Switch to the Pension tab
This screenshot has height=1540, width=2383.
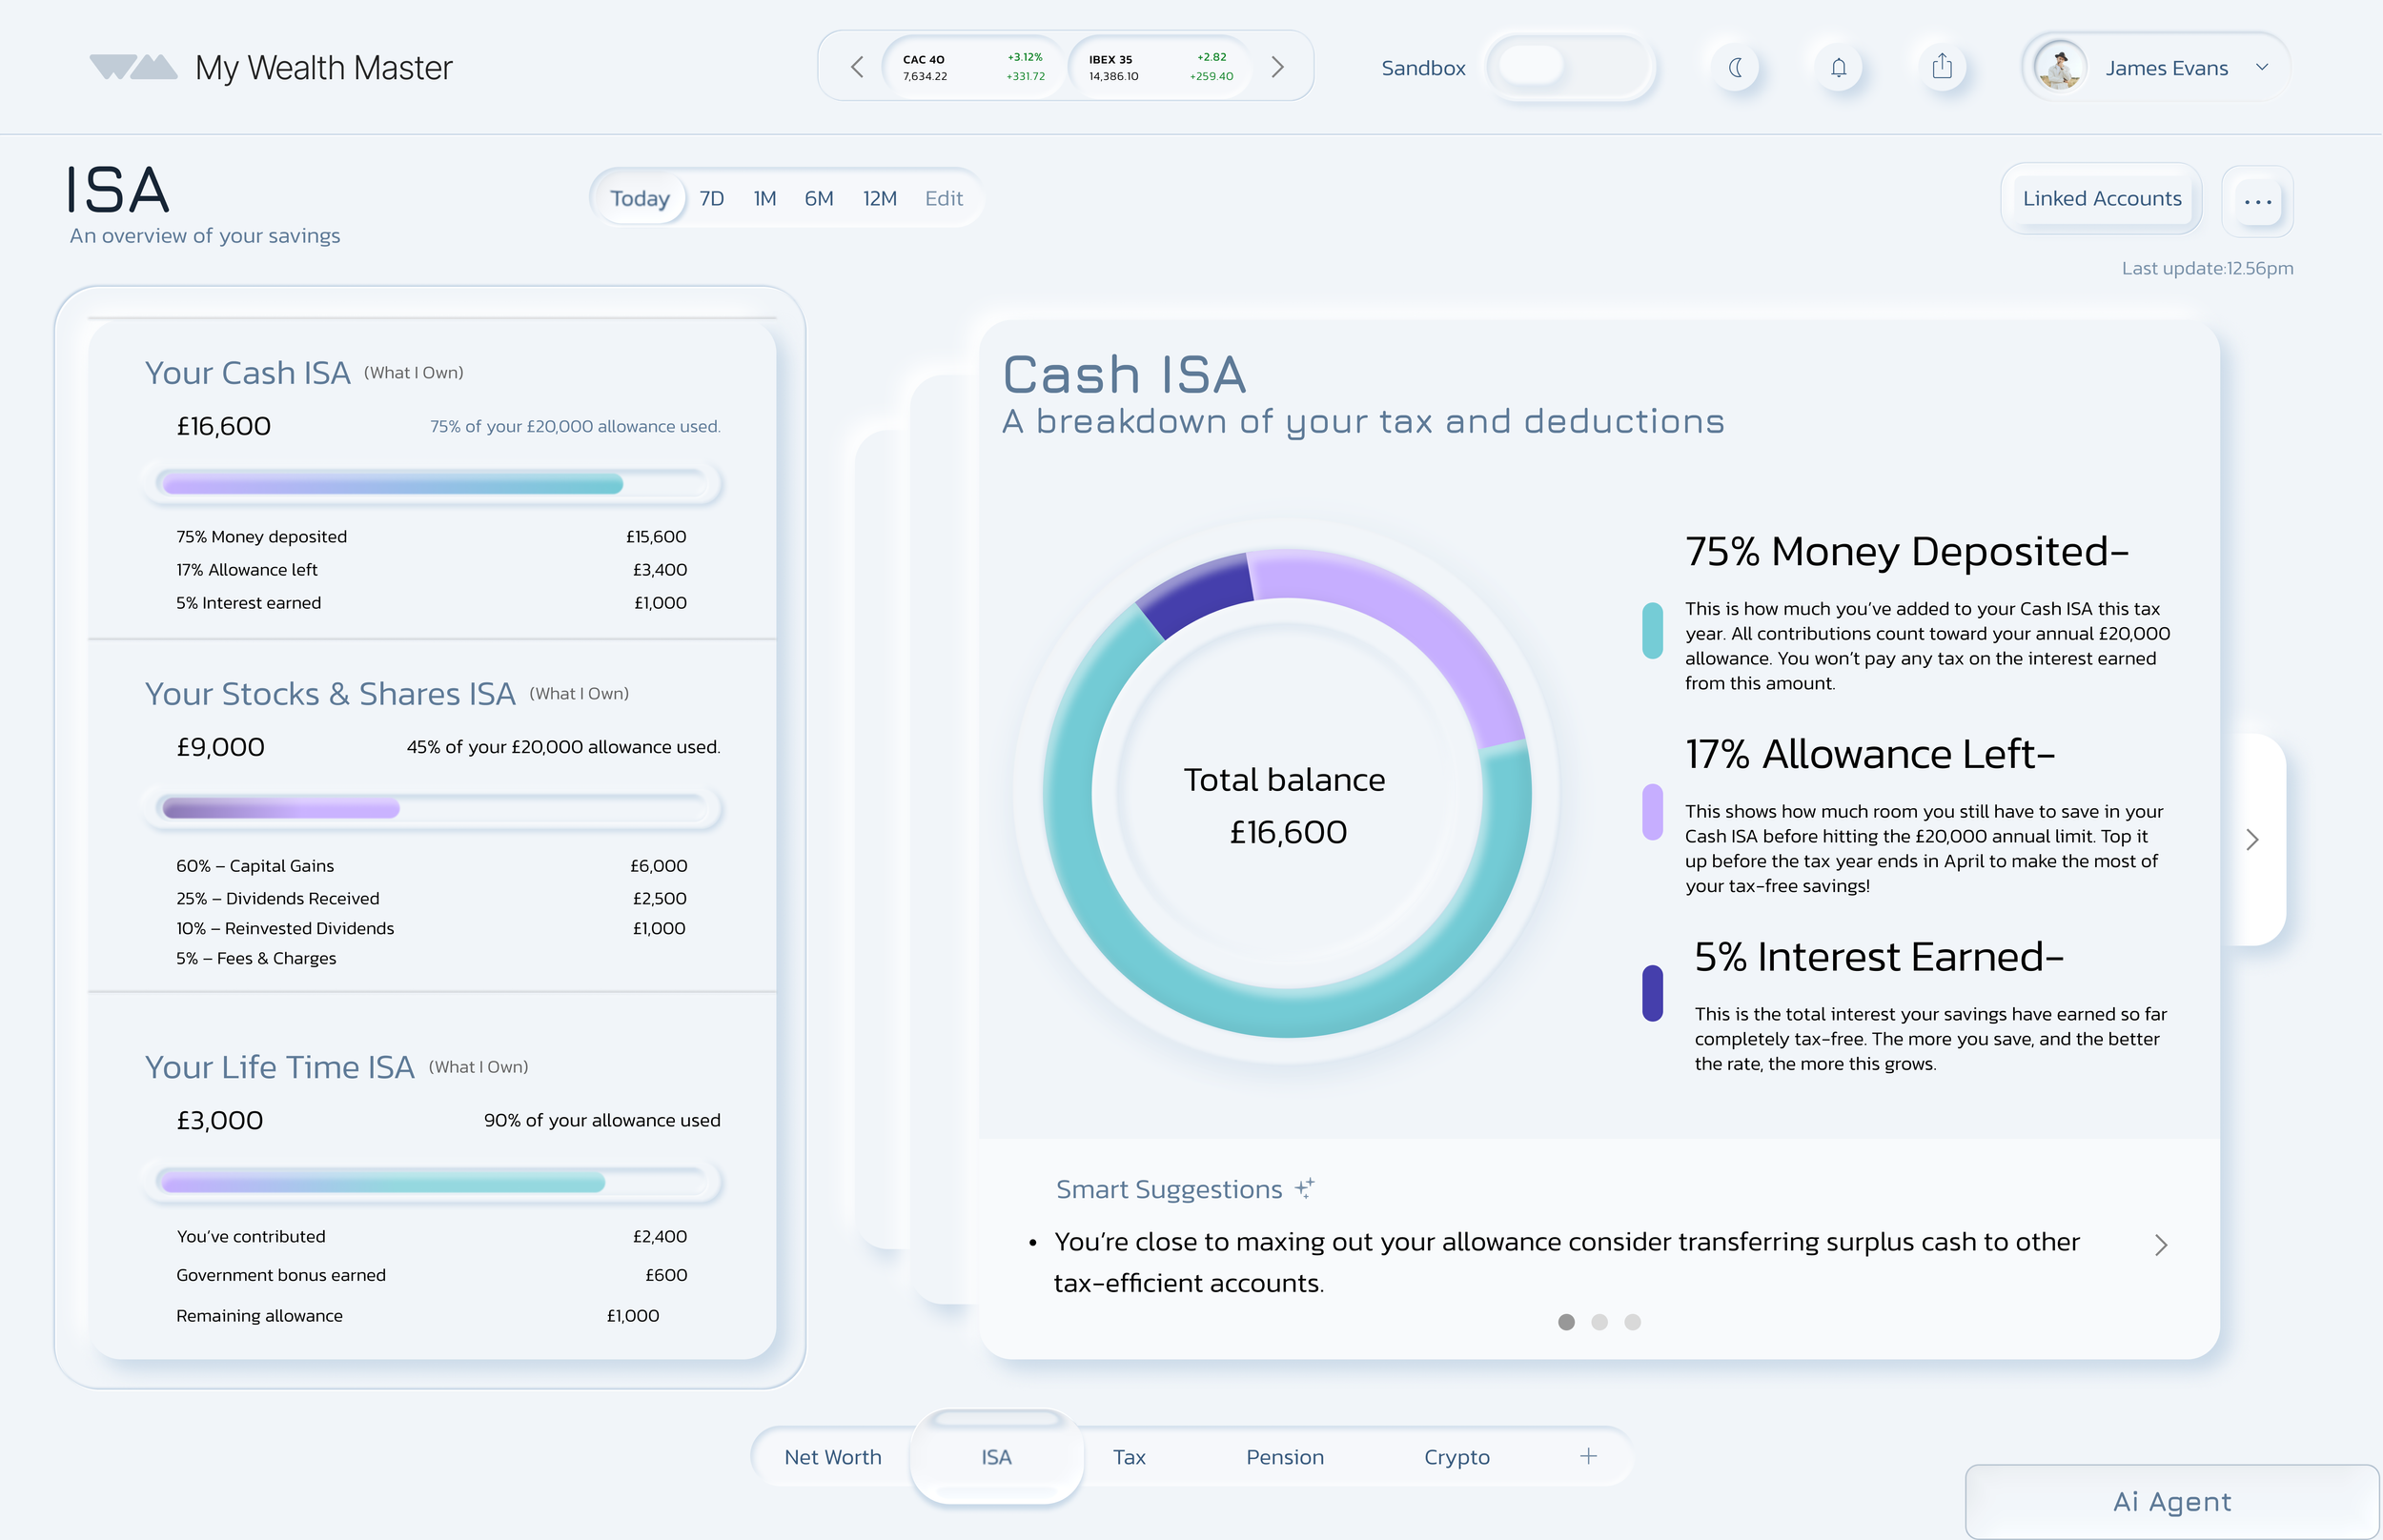[1285, 1457]
